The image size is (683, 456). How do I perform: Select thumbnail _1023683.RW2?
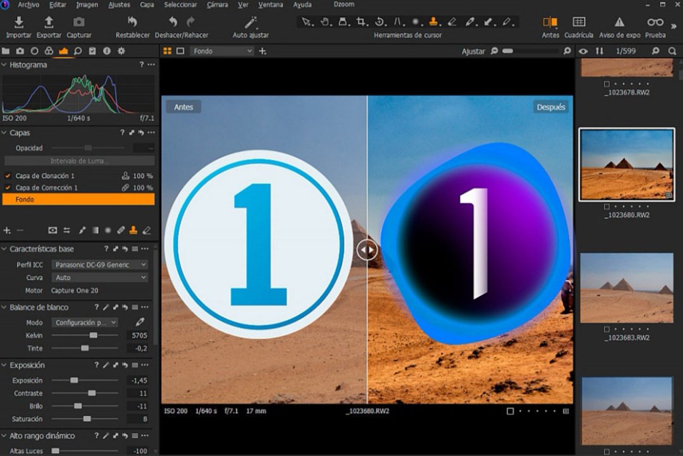[x=627, y=288]
